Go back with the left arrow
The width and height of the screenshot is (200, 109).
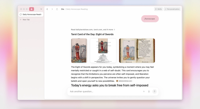47,9
